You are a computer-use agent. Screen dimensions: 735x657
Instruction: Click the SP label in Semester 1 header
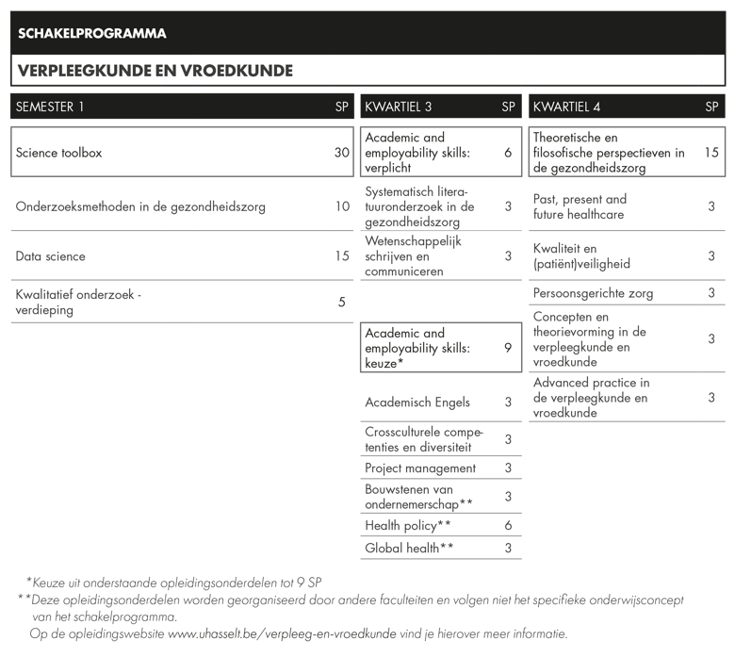coord(341,107)
